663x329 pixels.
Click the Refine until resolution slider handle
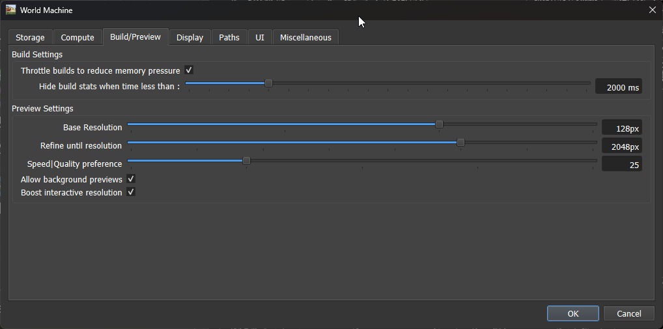460,142
